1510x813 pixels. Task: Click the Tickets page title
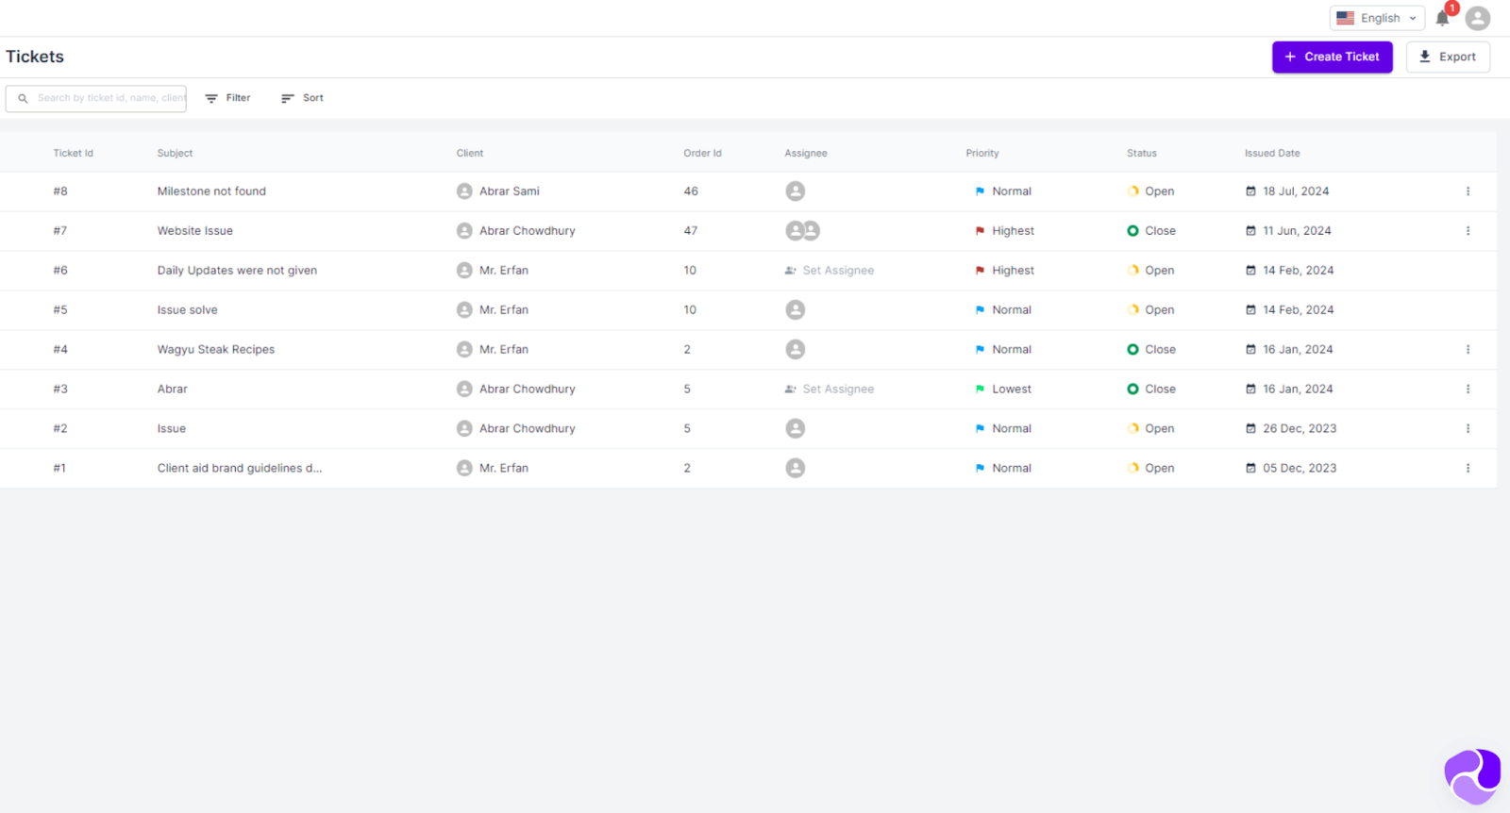[35, 57]
